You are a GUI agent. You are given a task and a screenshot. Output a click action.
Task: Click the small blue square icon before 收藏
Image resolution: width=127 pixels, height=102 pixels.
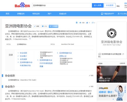click(x=77, y=23)
